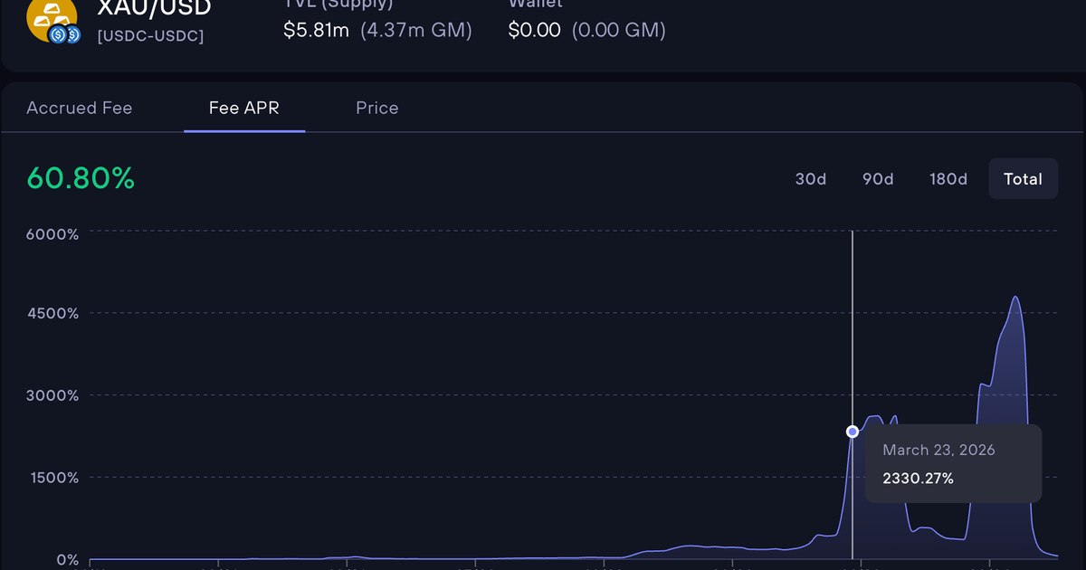Click the highlighted data point on chart
The width and height of the screenshot is (1086, 570).
click(853, 432)
